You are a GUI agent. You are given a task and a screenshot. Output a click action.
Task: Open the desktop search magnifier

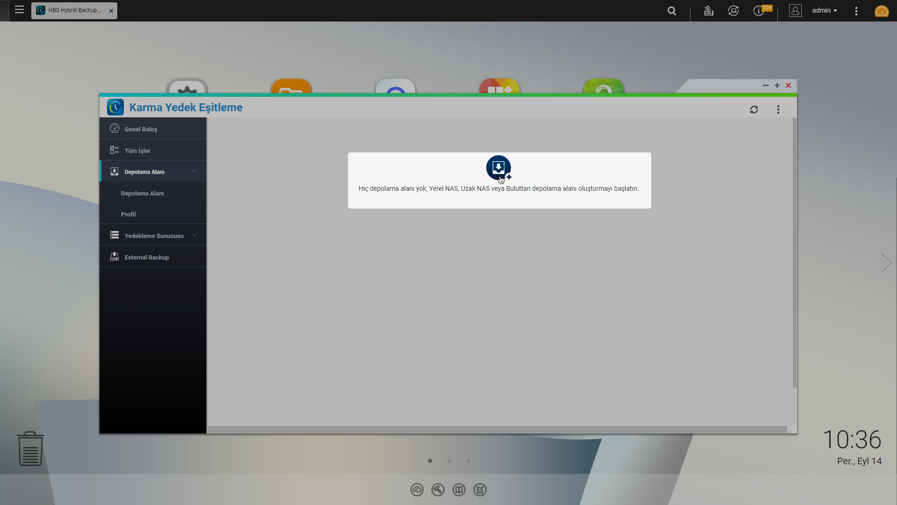click(x=671, y=11)
